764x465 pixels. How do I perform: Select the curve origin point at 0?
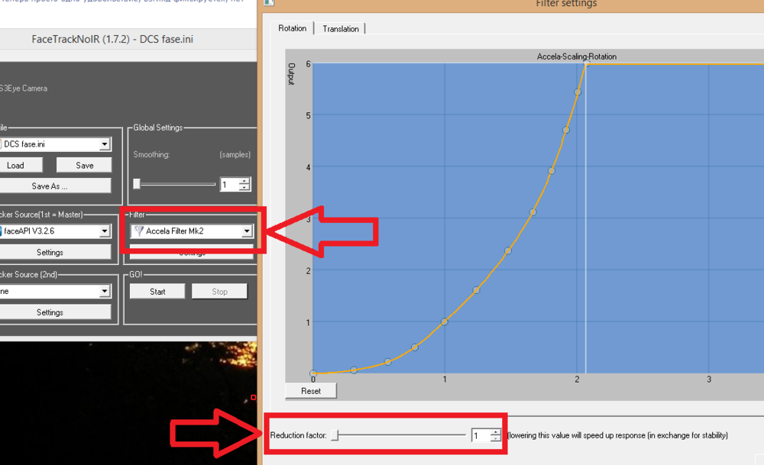(x=313, y=373)
